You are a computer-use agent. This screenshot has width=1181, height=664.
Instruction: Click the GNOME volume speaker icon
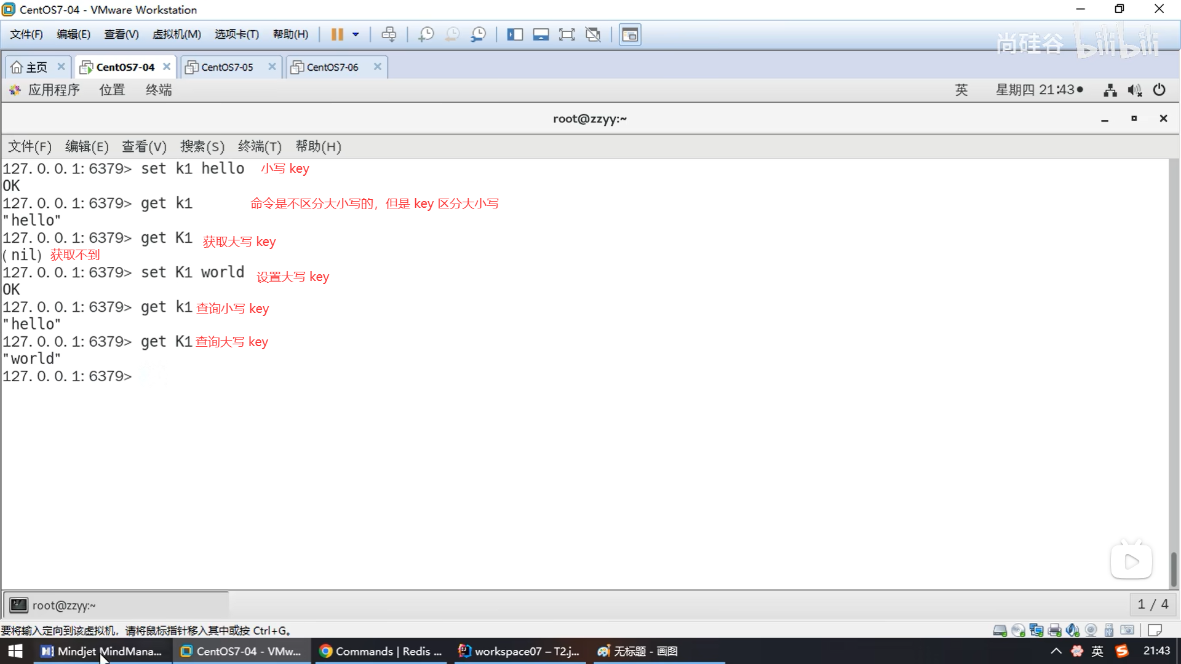coord(1134,90)
